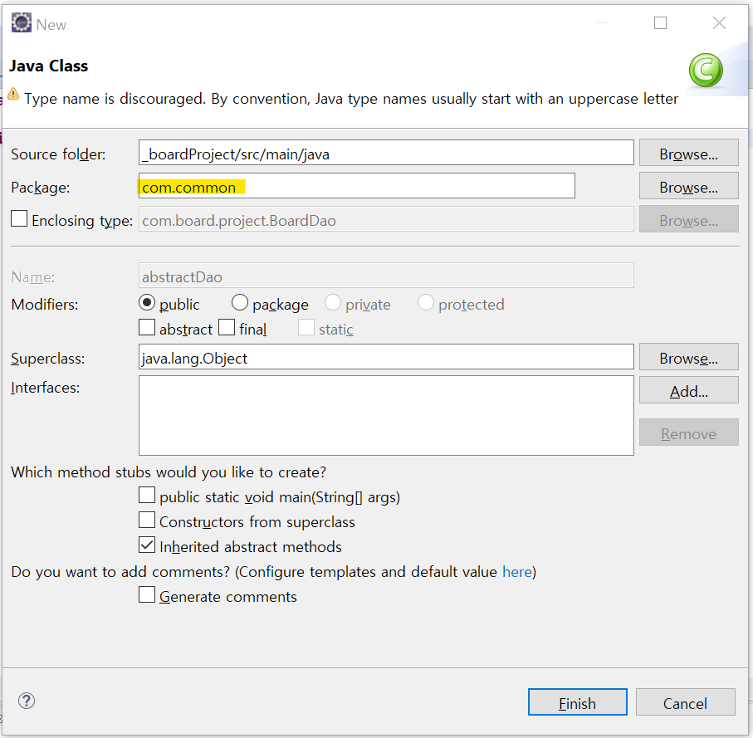Enable the Enclosing type checkbox
Image resolution: width=753 pixels, height=738 pixels.
click(19, 218)
